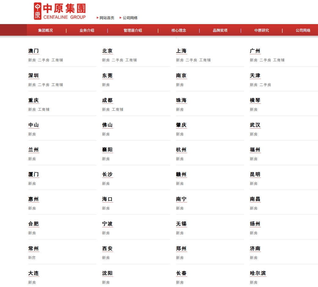Open the 澳门 city heading
The width and height of the screenshot is (318, 287).
34,51
